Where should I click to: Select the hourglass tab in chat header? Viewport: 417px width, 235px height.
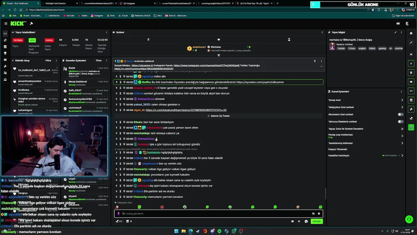click(x=289, y=39)
